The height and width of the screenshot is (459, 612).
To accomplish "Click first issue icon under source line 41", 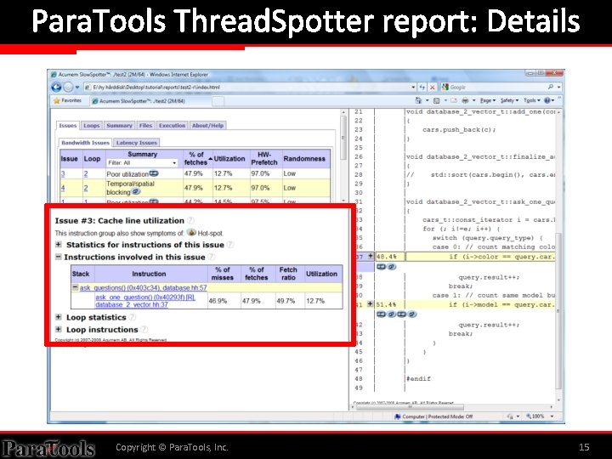I will (382, 314).
